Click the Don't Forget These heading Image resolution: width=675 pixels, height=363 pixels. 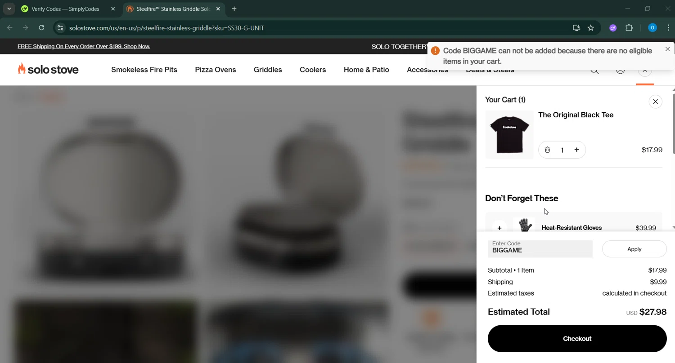coord(522,199)
